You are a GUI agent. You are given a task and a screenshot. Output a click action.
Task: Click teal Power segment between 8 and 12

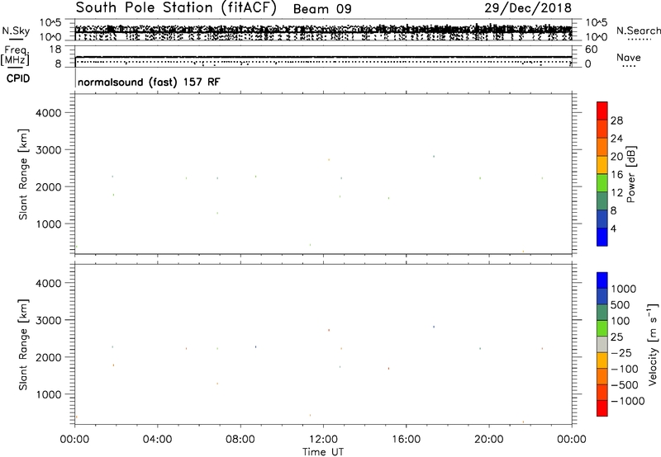602,201
